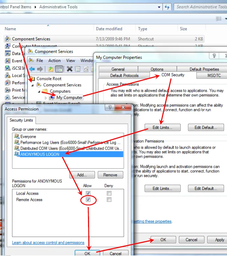Select the Event Viewer shortcut icon in the Name column
Image resolution: width=227 pixels, height=256 pixels.
[8, 61]
